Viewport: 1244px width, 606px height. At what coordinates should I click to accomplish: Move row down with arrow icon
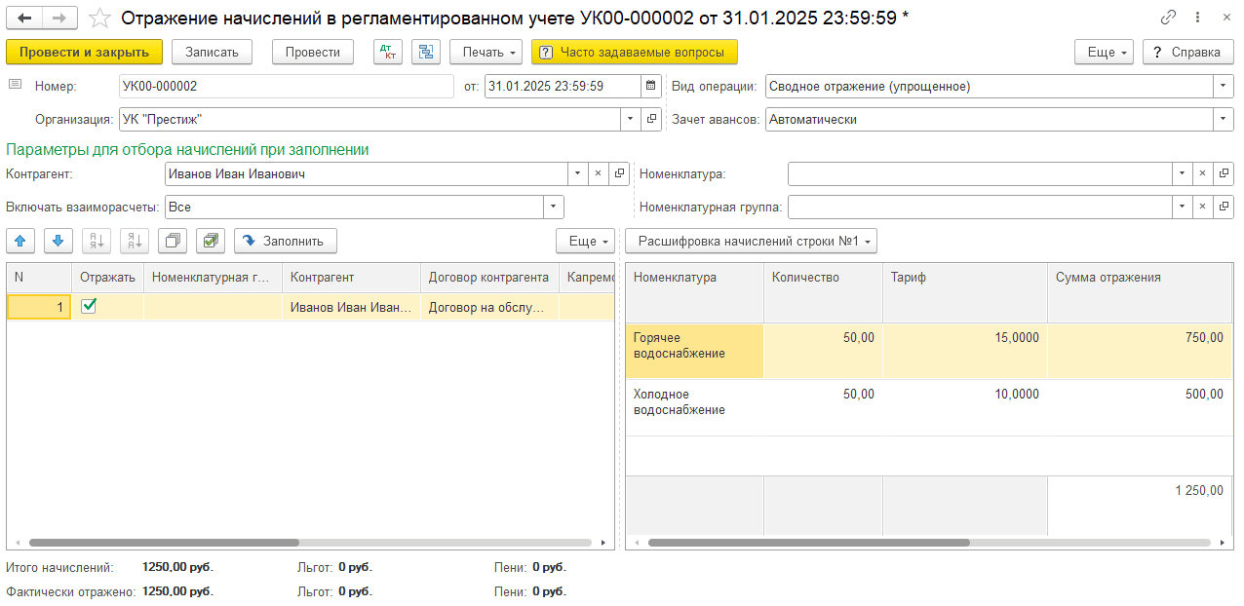click(x=58, y=241)
